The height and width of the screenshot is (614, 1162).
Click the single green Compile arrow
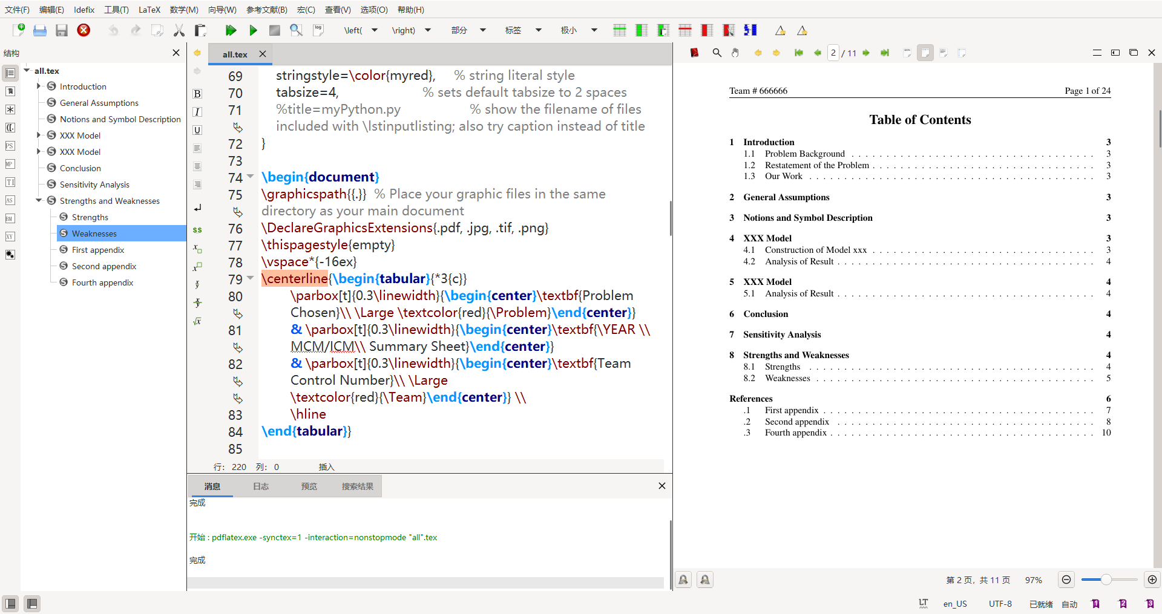point(253,30)
